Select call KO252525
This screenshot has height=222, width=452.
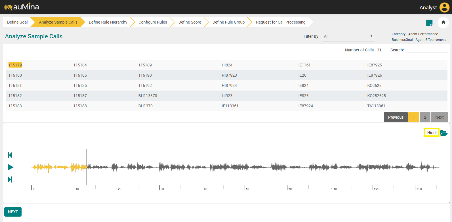377,96
